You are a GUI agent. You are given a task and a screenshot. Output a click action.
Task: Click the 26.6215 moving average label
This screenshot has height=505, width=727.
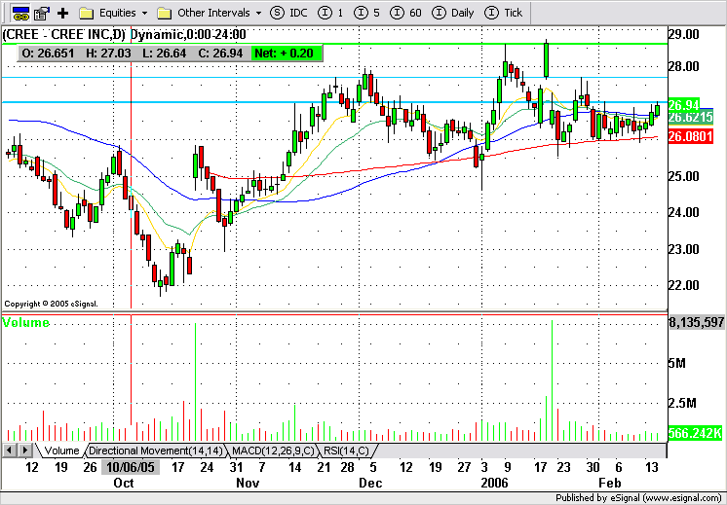(691, 118)
